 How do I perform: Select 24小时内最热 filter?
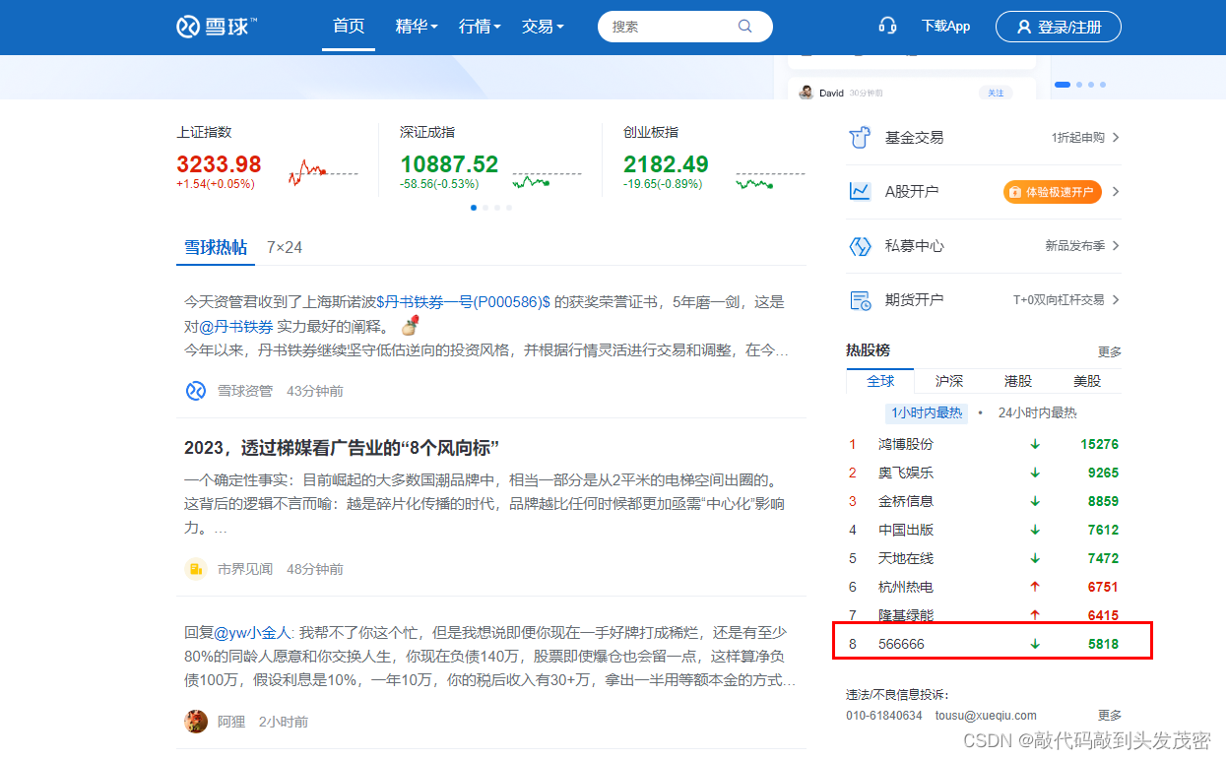pyautogui.click(x=1037, y=413)
